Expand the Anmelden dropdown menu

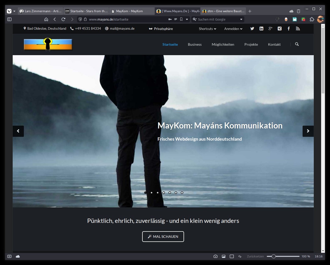[233, 29]
